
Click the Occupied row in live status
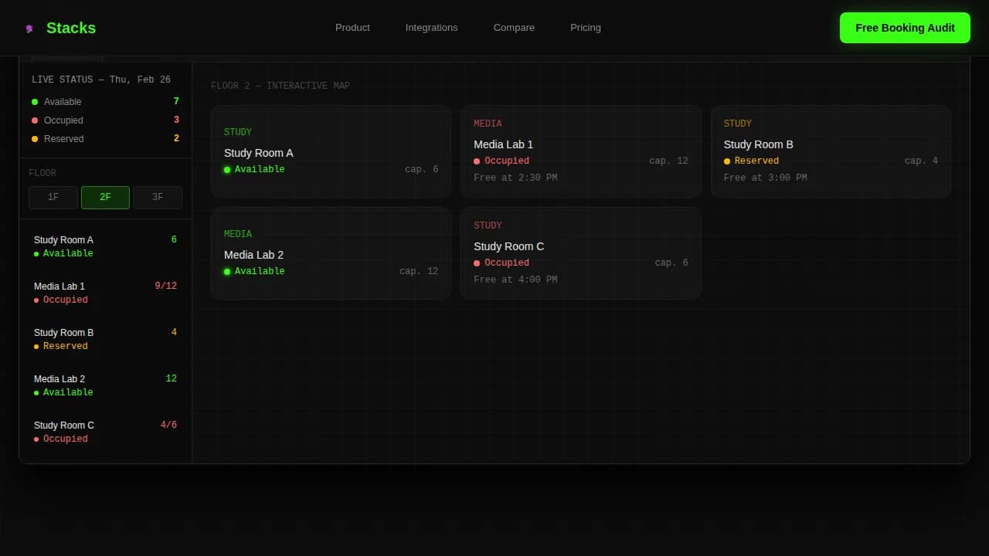(x=105, y=120)
